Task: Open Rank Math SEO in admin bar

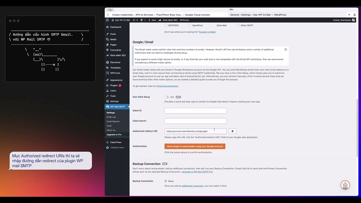Action: [168, 20]
